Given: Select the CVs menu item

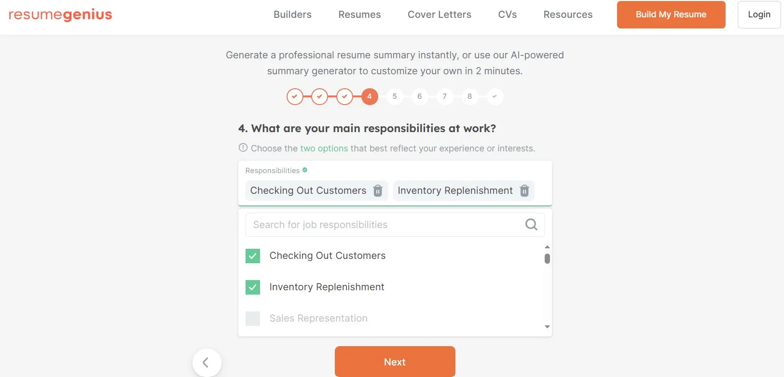Looking at the screenshot, I should tap(507, 14).
